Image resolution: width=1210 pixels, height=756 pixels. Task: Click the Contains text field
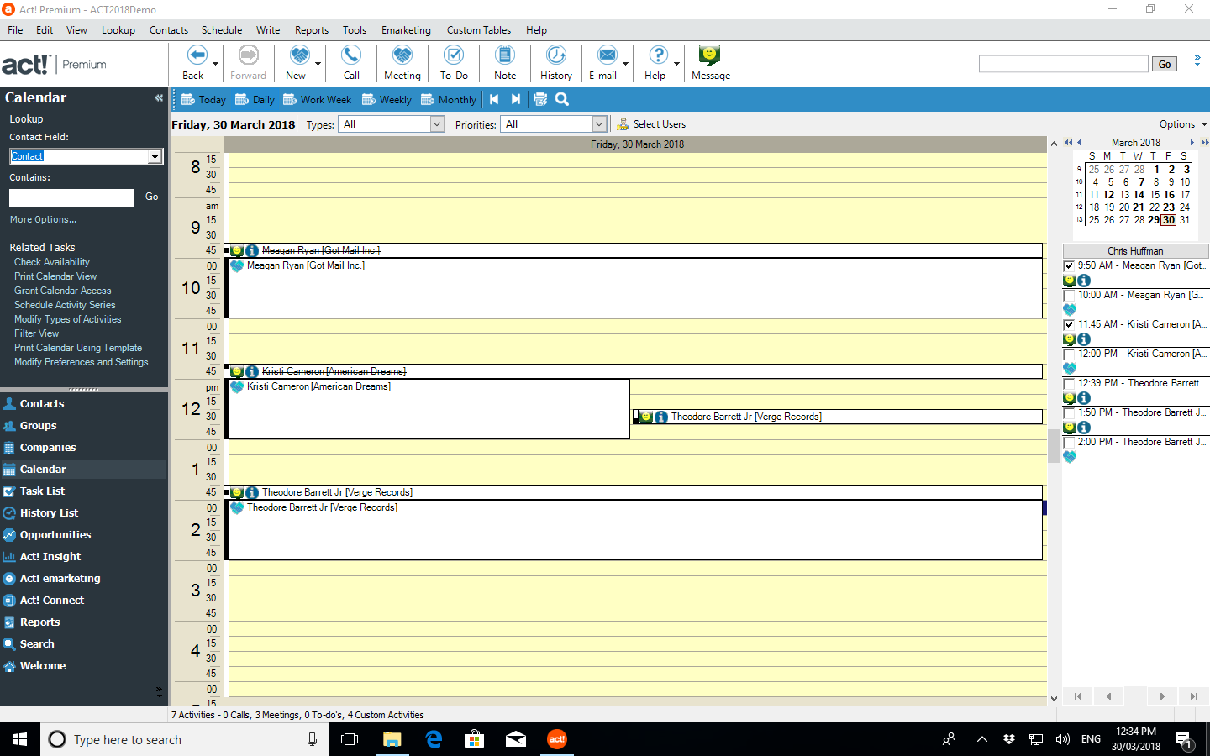coord(71,197)
